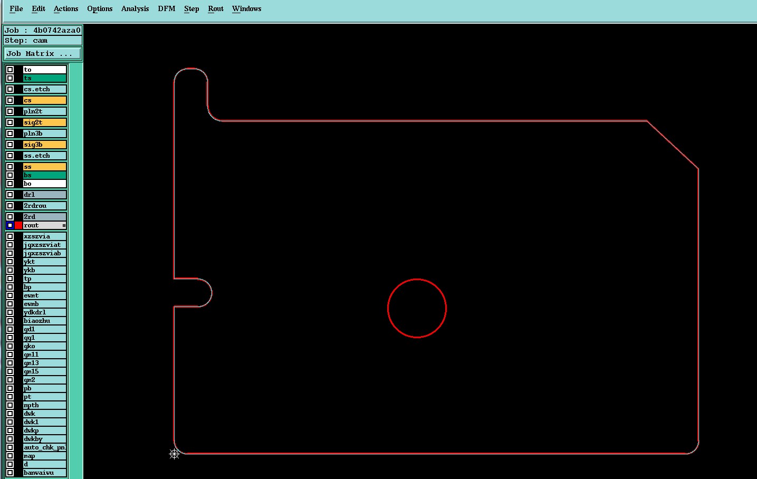Select the pln3b layer name
The image size is (757, 479).
point(45,133)
